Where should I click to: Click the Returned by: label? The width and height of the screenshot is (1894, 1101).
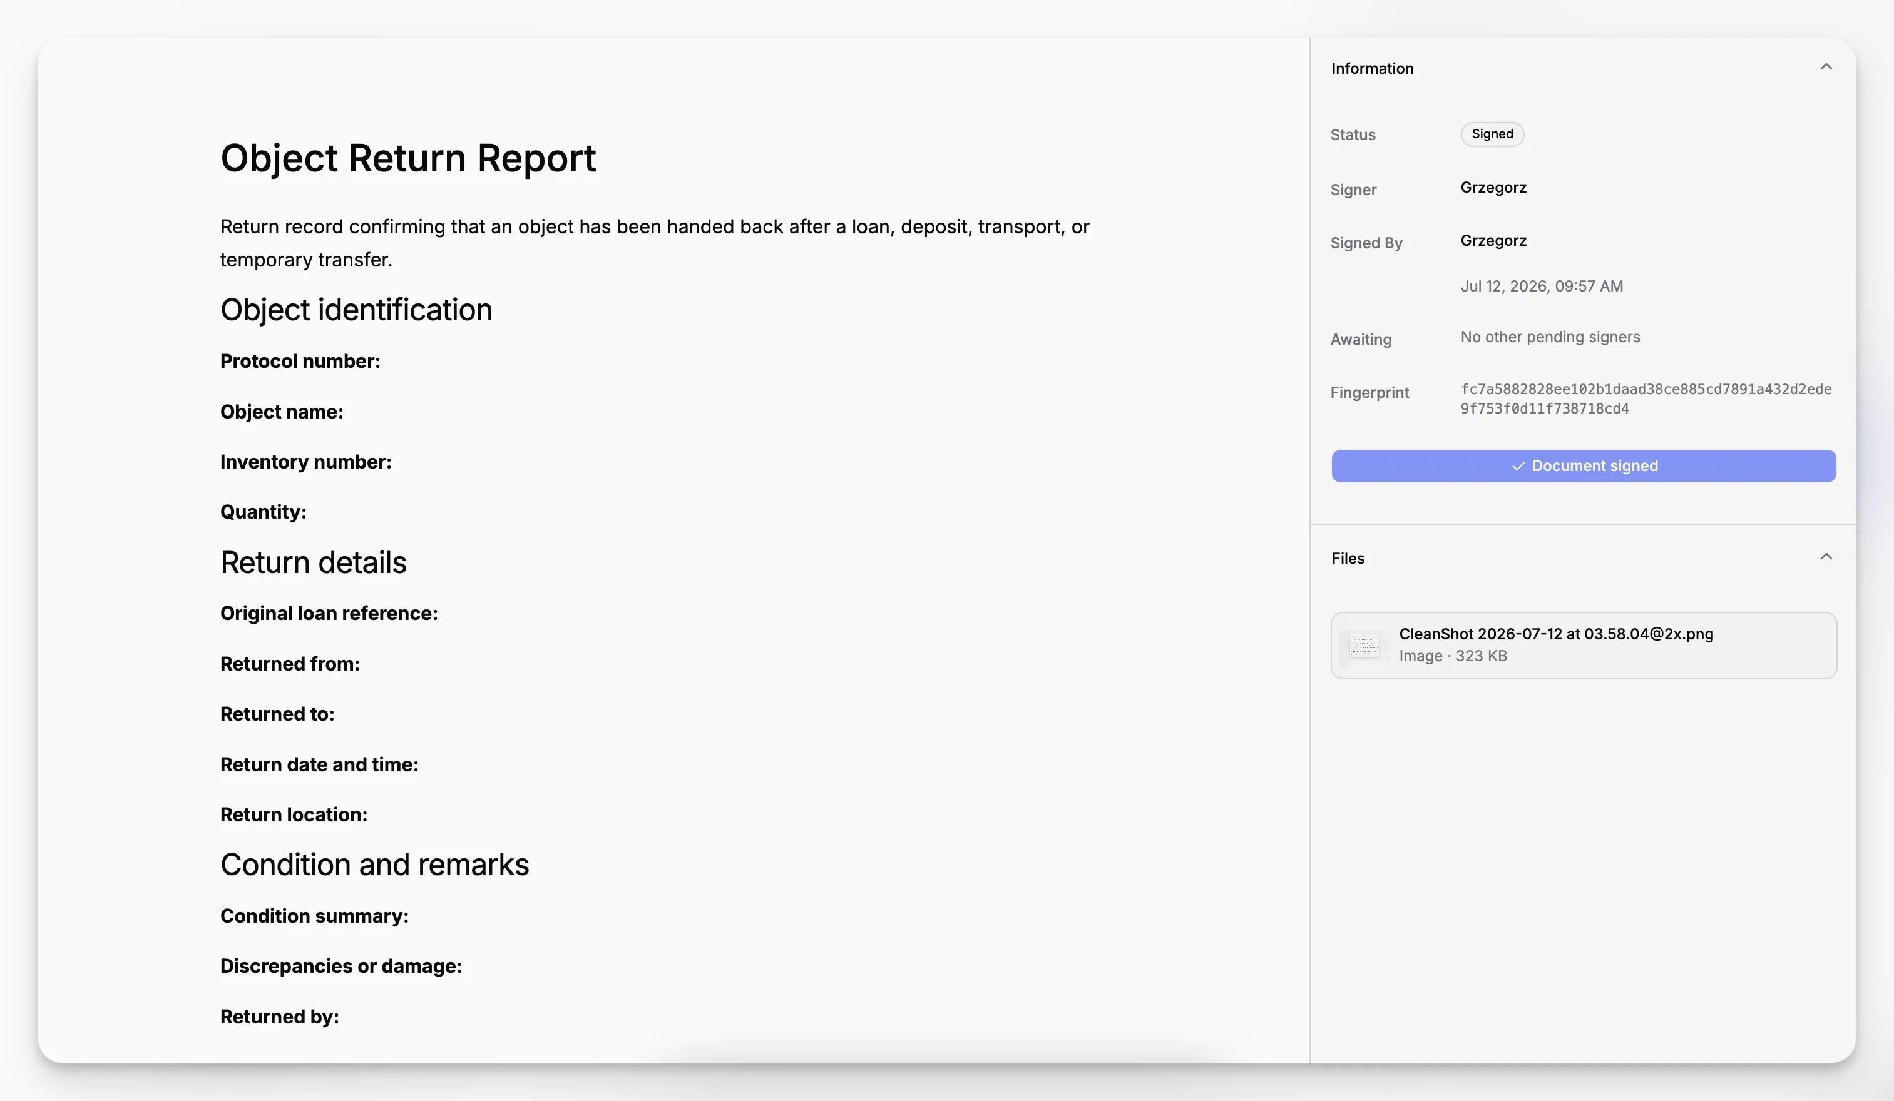click(280, 1017)
